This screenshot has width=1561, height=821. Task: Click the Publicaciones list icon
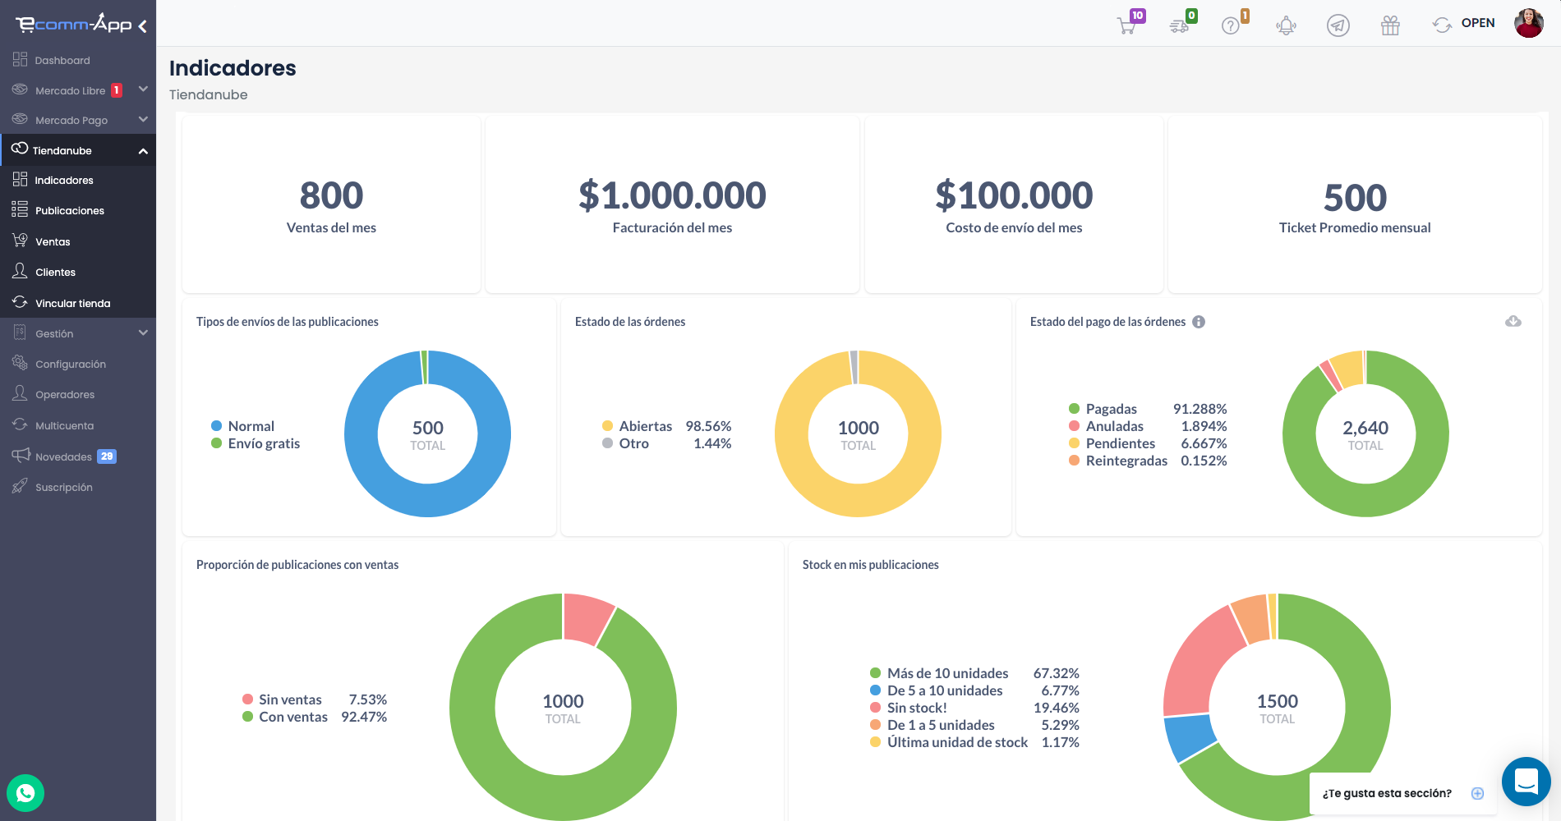pyautogui.click(x=20, y=209)
